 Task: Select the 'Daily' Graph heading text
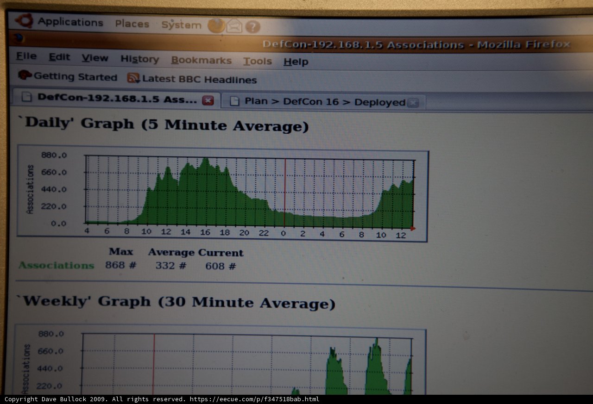pos(163,124)
